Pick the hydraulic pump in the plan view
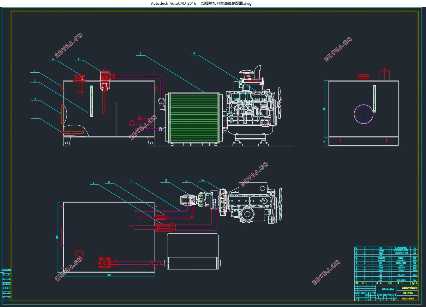 pyautogui.click(x=188, y=201)
